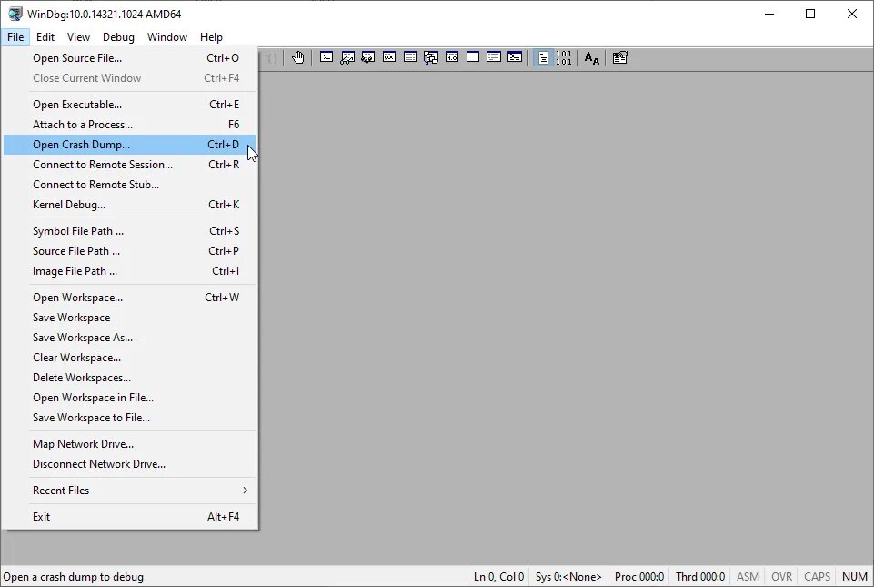Select Clear Workspace entry
This screenshot has height=587, width=874.
129,358
